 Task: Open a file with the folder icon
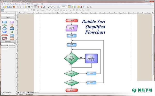tap(5, 7)
